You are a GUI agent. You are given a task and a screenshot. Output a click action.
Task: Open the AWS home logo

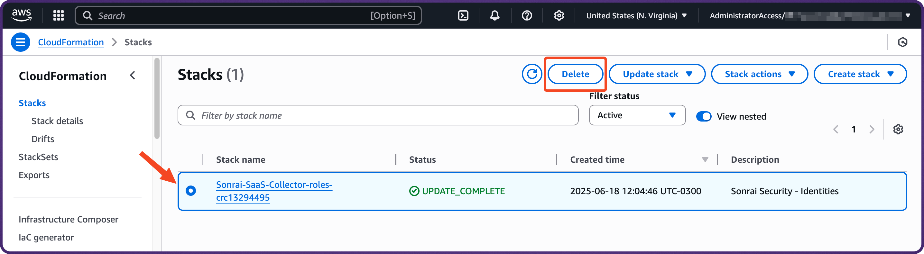coord(22,15)
